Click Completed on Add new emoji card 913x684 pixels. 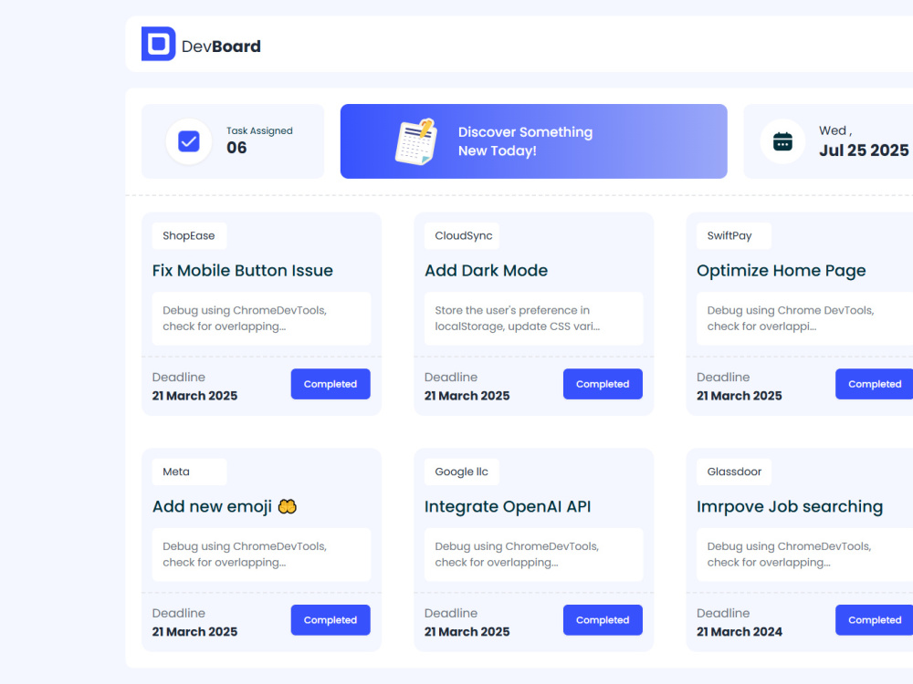(331, 620)
